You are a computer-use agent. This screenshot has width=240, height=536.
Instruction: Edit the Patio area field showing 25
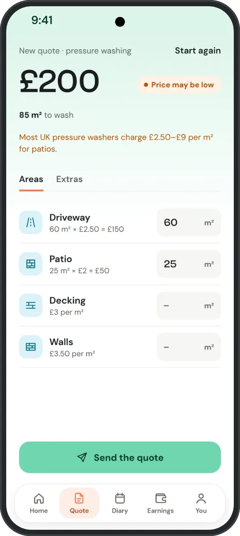pyautogui.click(x=189, y=264)
